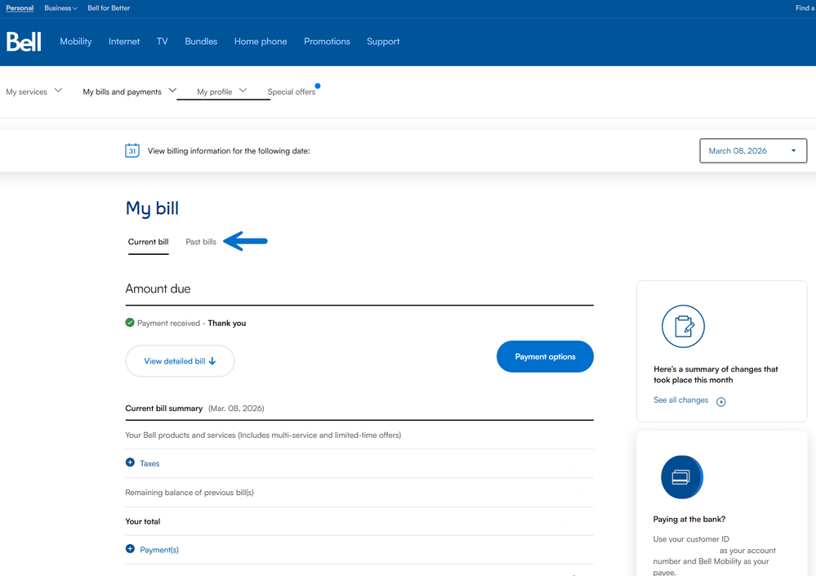Click the Bell logo
The width and height of the screenshot is (816, 576).
pos(24,42)
